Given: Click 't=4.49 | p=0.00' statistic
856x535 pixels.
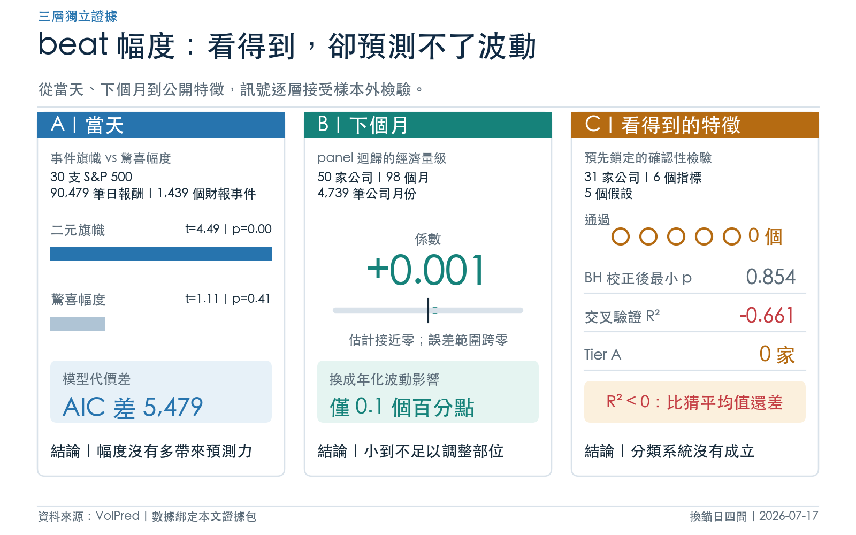Looking at the screenshot, I should coord(228,229).
